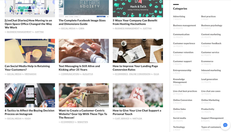The width and height of the screenshot is (231, 132).
Task: Select the Advertising category
Action: coord(179,17)
